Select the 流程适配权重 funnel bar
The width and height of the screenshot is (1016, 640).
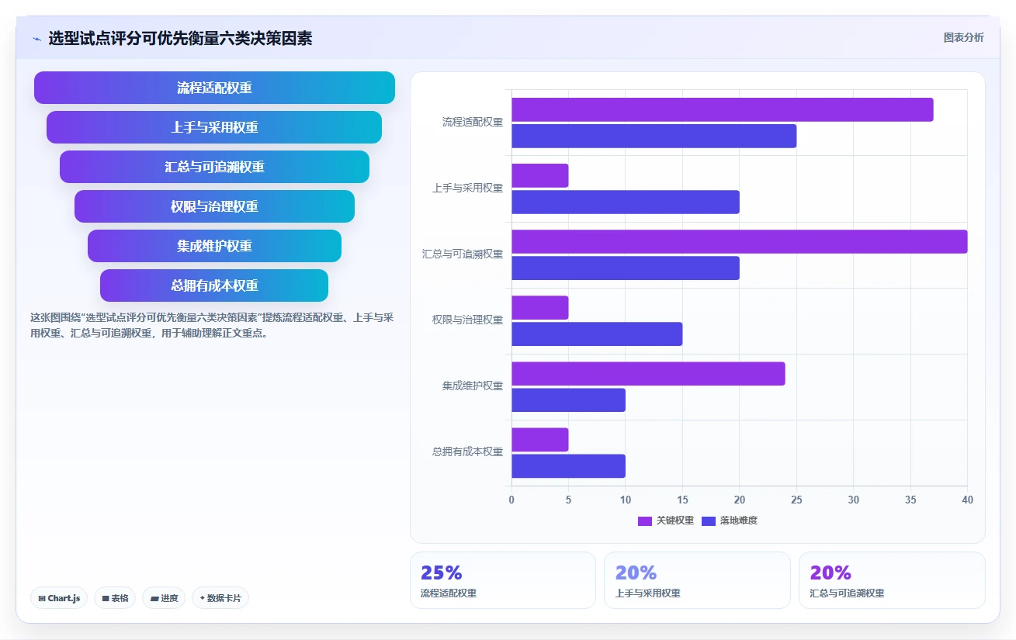[214, 88]
